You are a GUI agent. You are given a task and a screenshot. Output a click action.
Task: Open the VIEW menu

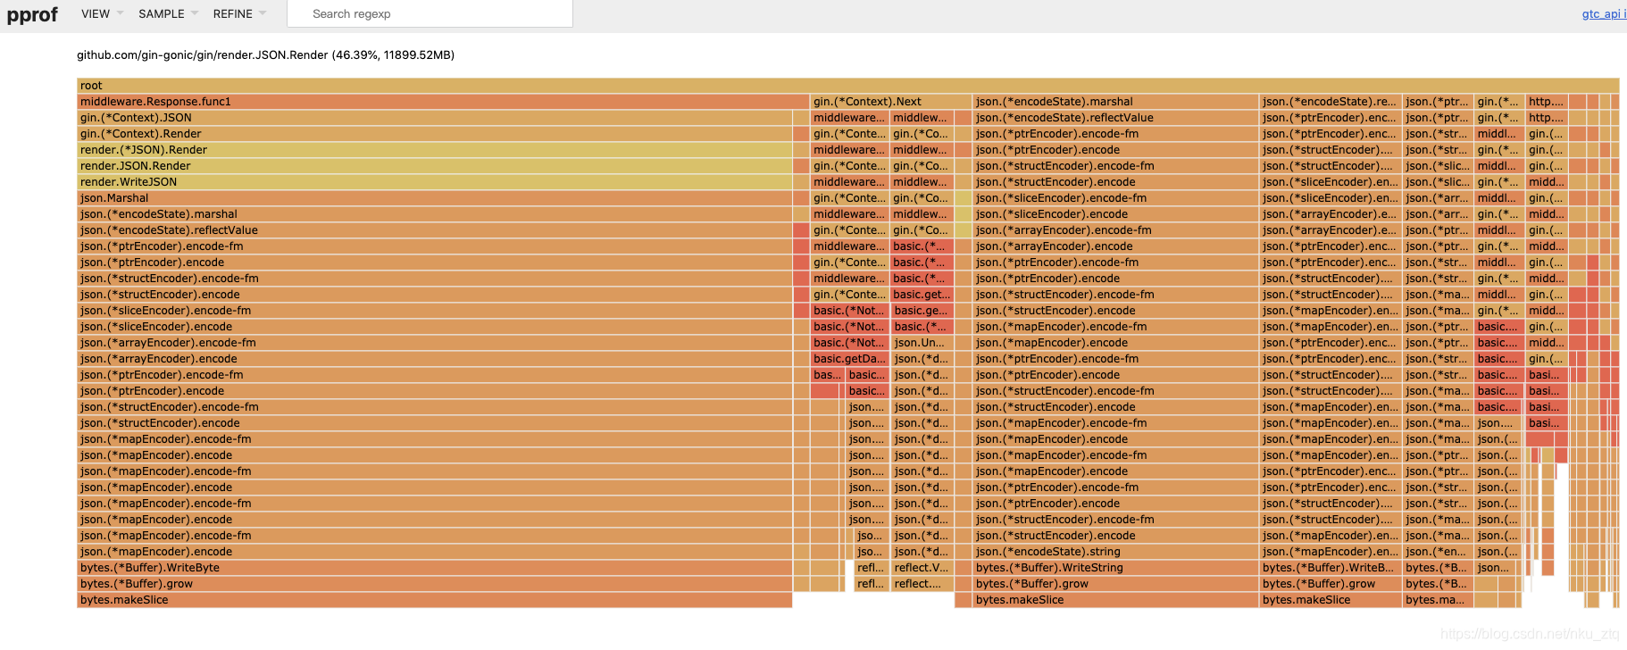(x=102, y=13)
